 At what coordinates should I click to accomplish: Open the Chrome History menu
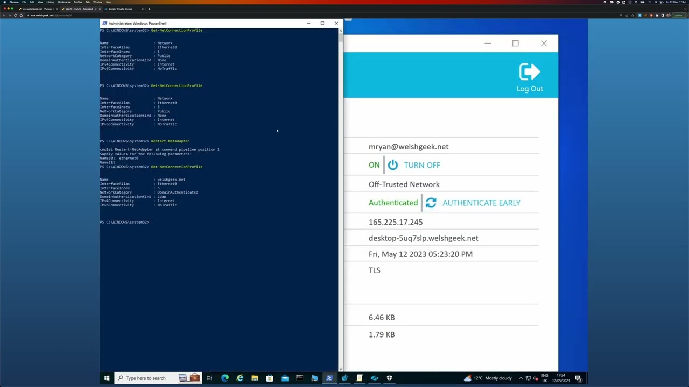[x=51, y=2]
